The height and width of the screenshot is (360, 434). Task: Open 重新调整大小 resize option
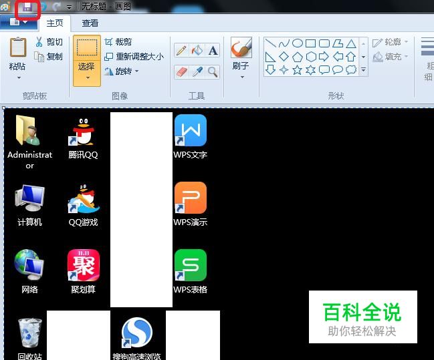coord(134,57)
